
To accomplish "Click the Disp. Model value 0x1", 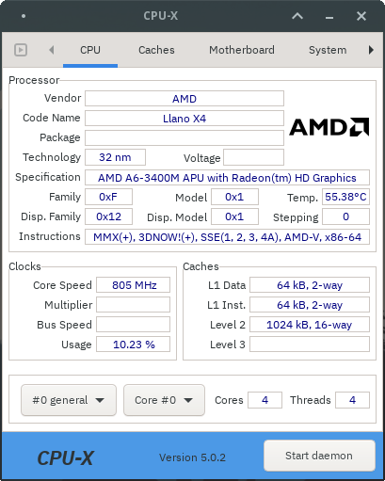I will (234, 216).
